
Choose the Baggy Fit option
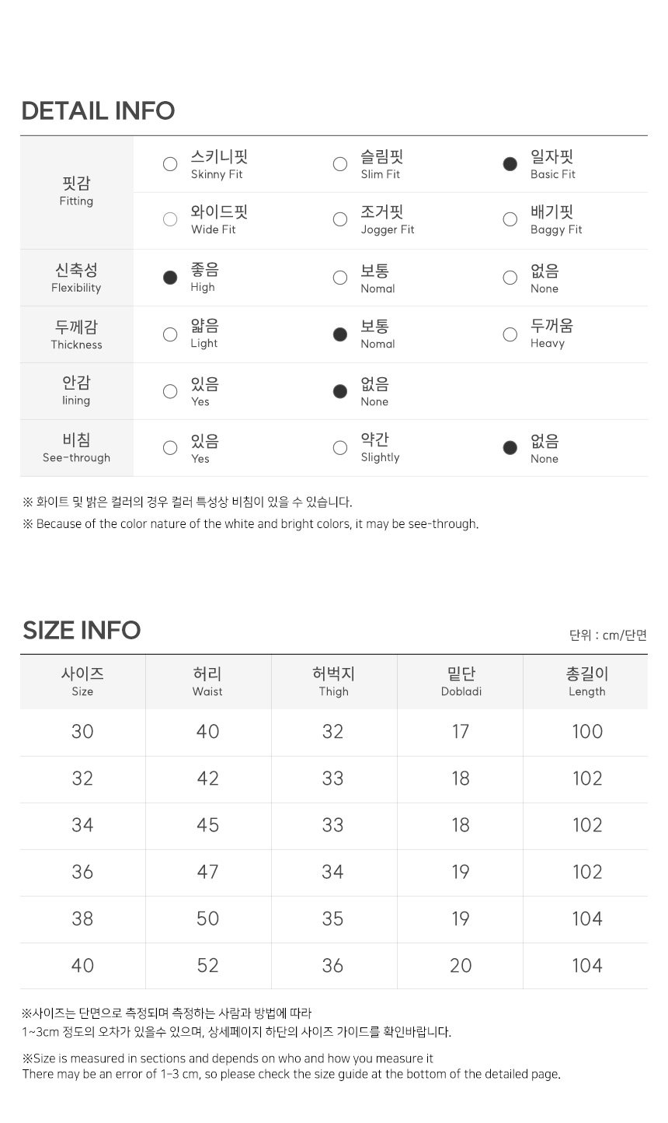pos(510,219)
